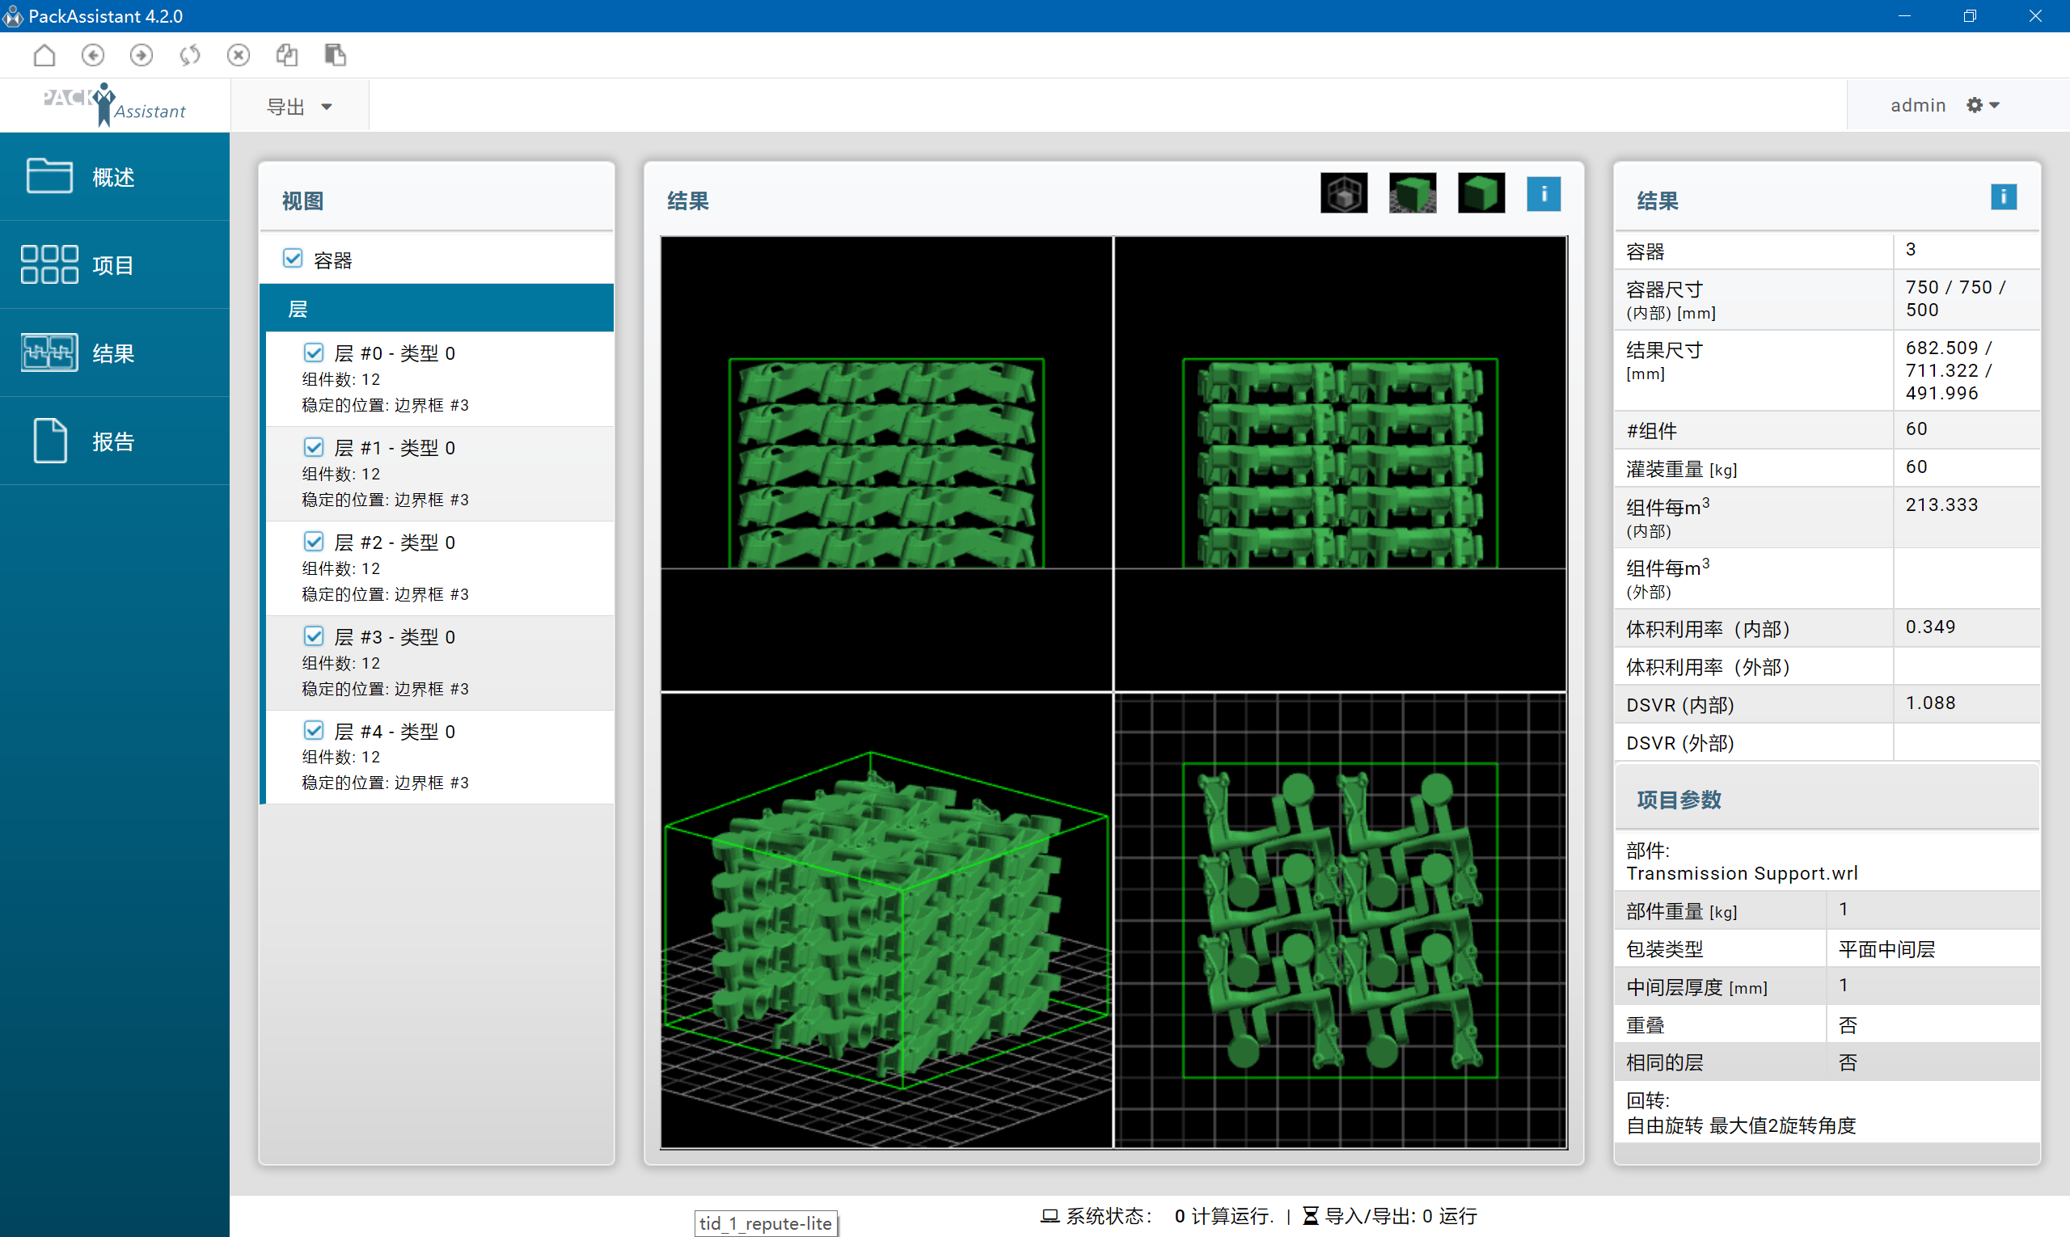Click the refresh icon in toolbar
Viewport: 2070px width, 1237px height.
[x=190, y=55]
